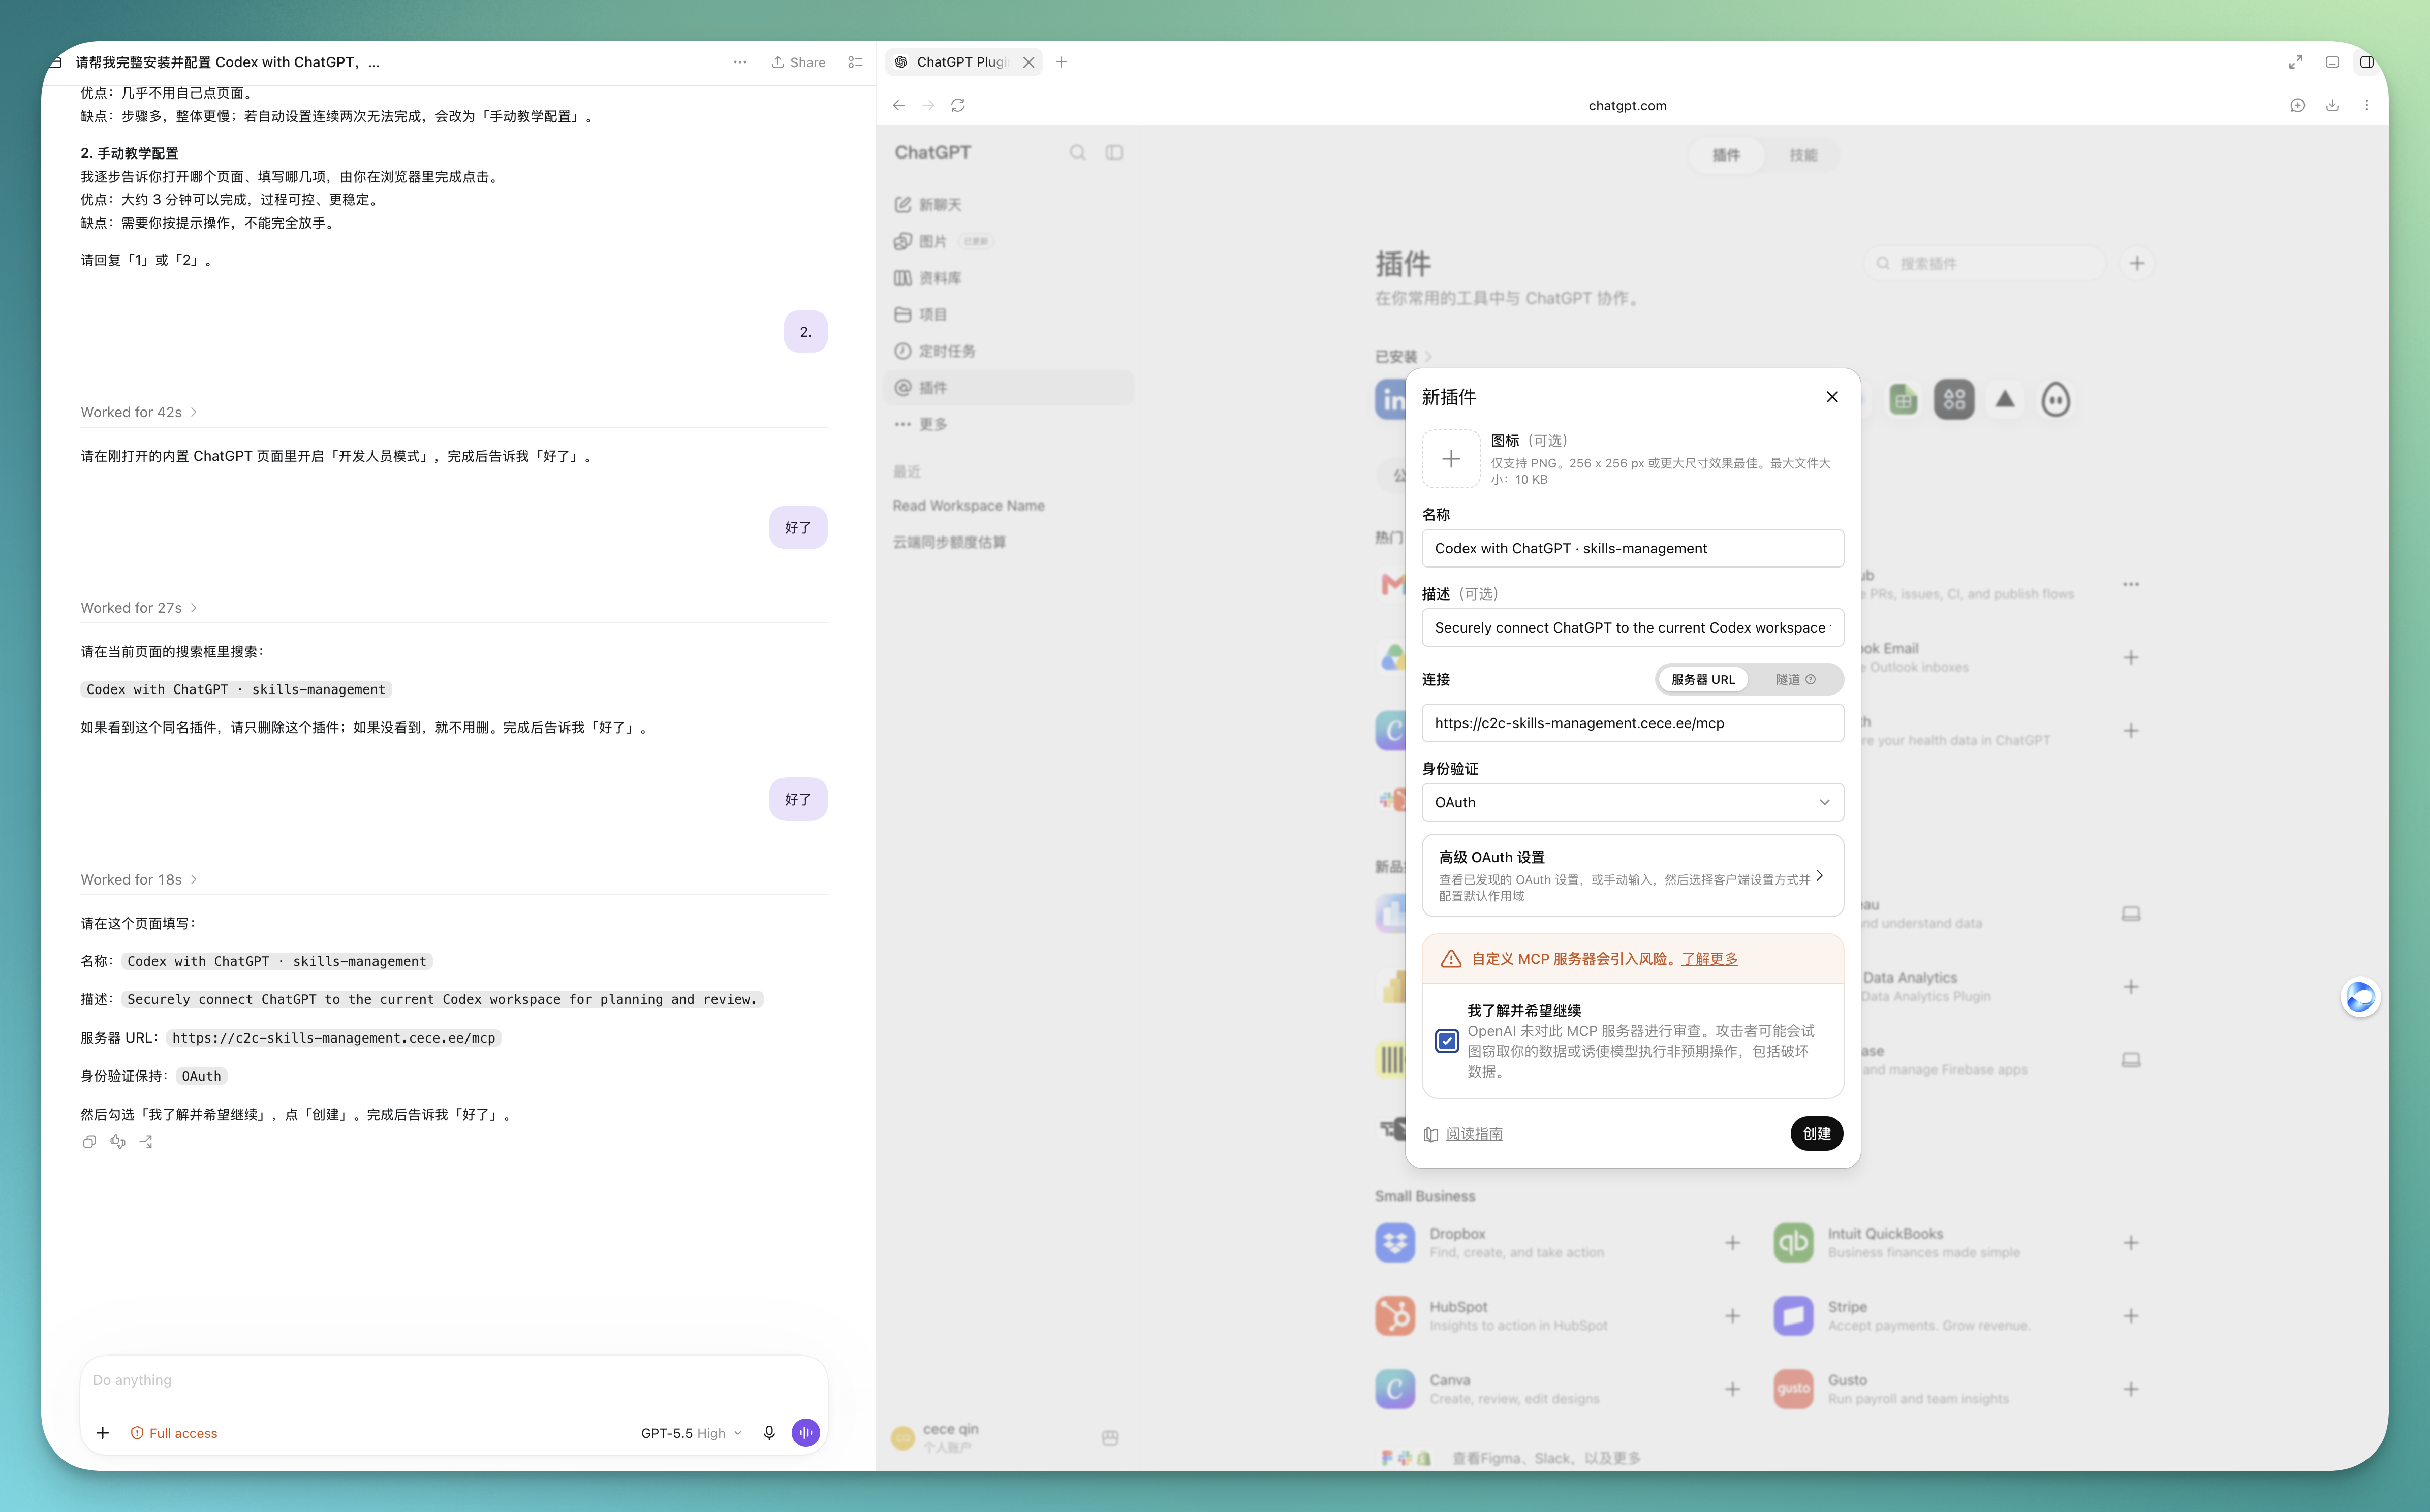Viewport: 2430px width, 1512px height.
Task: Toggle the 我了解并希望继续 checkbox
Action: pyautogui.click(x=1447, y=1041)
